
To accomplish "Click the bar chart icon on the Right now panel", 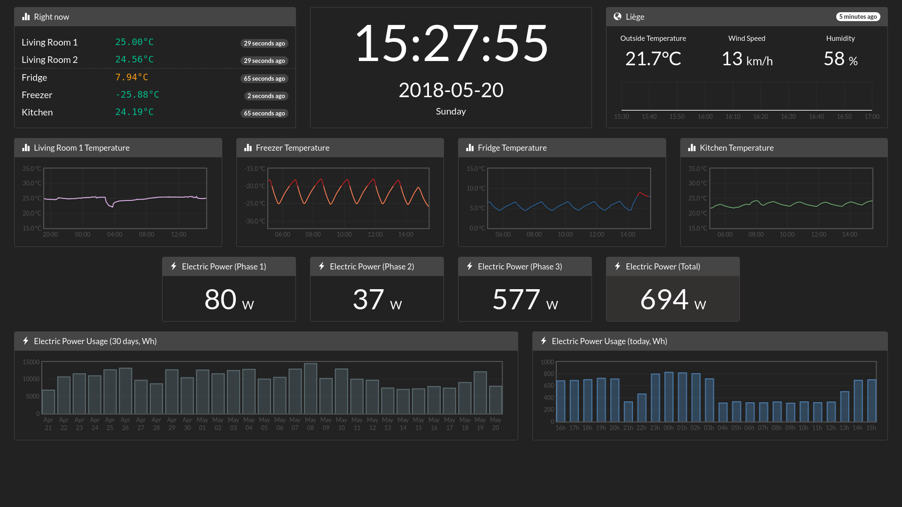I will click(x=26, y=16).
